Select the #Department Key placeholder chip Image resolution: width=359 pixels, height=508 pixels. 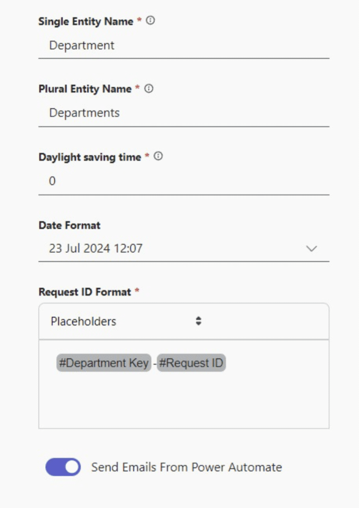104,363
